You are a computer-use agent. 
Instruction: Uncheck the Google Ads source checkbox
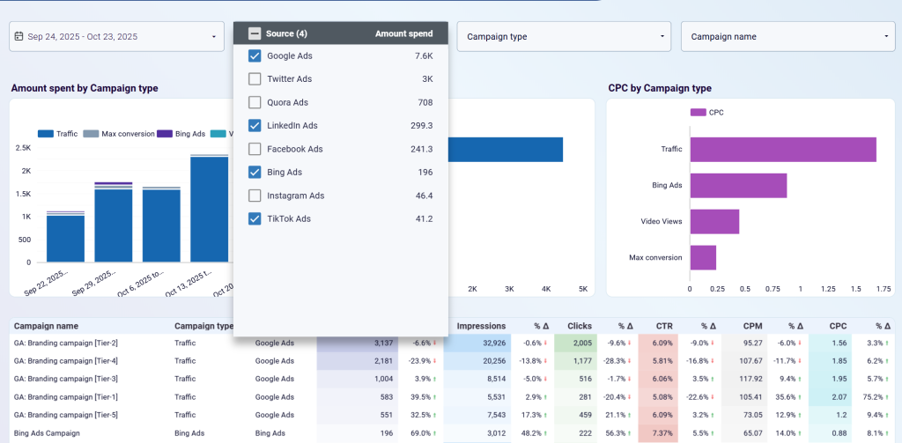point(255,56)
